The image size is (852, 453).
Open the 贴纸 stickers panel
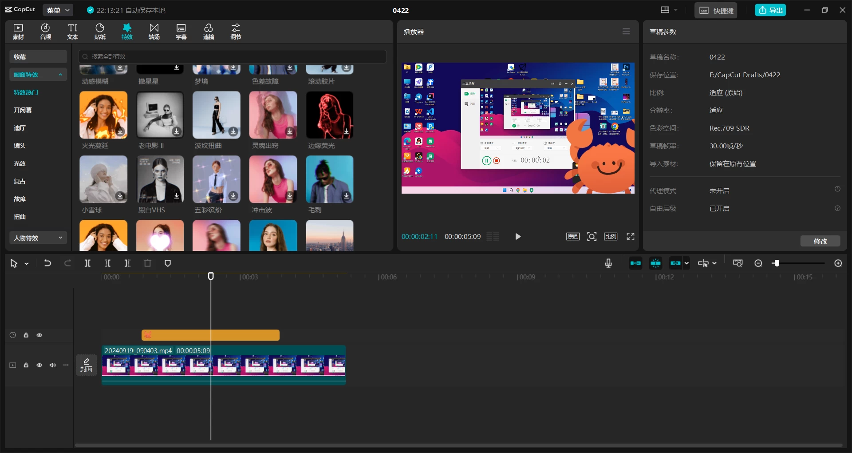click(100, 32)
